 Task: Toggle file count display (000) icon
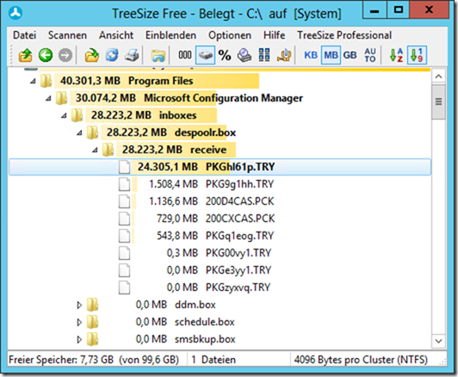(185, 55)
